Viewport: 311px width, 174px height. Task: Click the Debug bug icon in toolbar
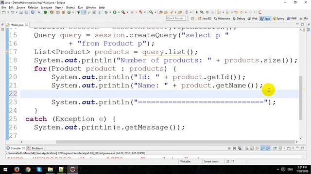tap(106, 12)
